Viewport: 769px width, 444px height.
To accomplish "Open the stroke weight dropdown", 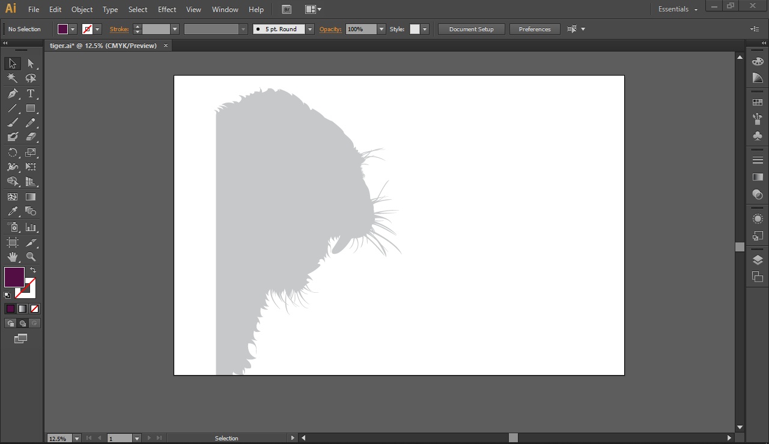I will (x=175, y=29).
